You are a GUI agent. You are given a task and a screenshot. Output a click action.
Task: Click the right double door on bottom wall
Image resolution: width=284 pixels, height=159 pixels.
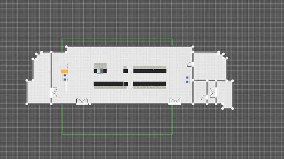175,102
